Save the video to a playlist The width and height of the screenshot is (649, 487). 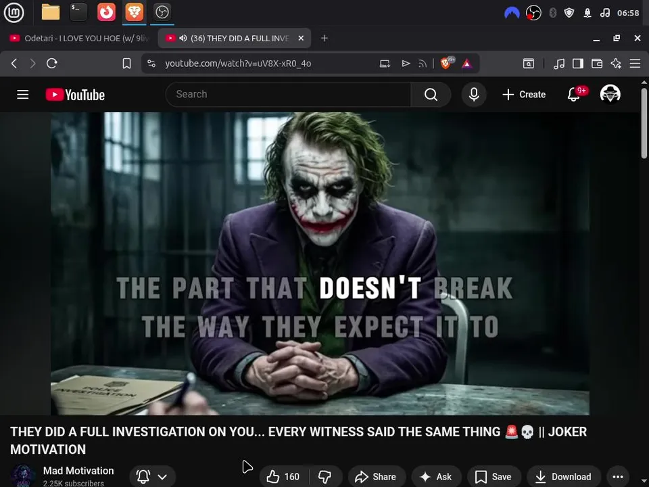point(494,477)
